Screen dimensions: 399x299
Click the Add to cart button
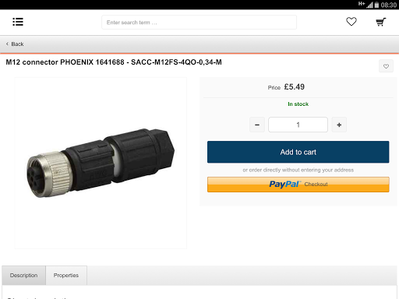click(298, 152)
